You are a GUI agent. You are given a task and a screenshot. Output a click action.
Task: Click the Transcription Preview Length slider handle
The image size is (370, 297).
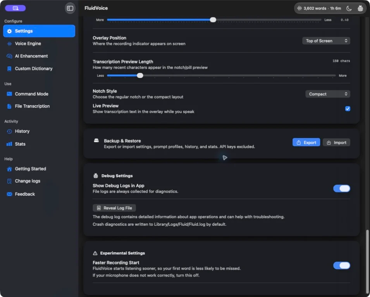[140, 75]
